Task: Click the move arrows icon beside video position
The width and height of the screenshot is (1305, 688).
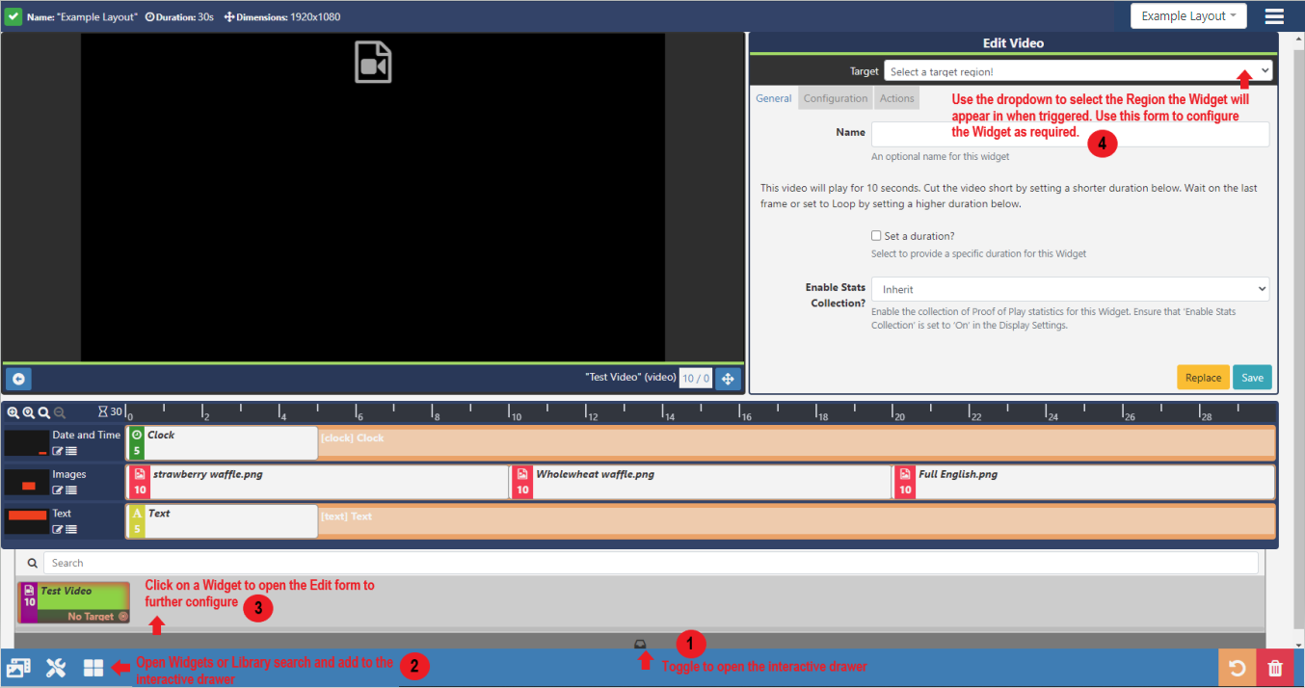Action: [728, 379]
